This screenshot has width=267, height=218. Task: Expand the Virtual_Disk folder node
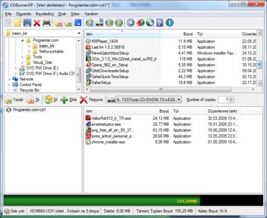click(x=22, y=63)
